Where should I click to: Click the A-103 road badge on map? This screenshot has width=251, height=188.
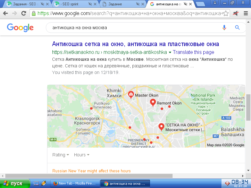pos(226,118)
